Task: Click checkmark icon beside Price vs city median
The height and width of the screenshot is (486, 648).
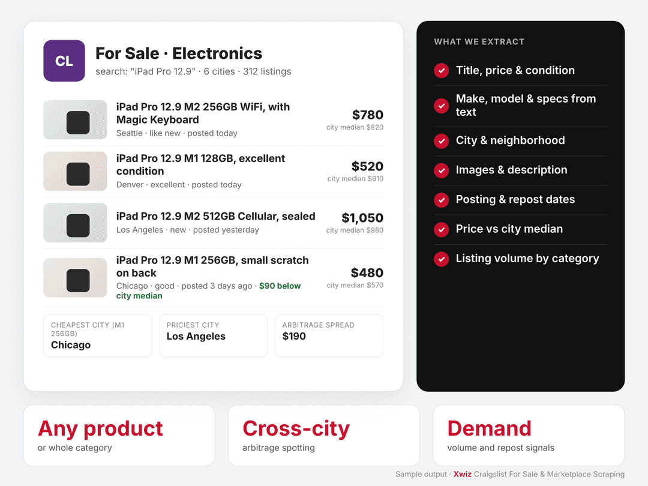Action: (442, 229)
